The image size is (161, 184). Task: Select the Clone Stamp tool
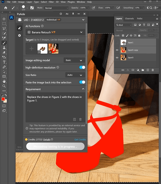click(4, 48)
